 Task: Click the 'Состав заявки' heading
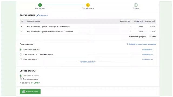tap(27, 15)
